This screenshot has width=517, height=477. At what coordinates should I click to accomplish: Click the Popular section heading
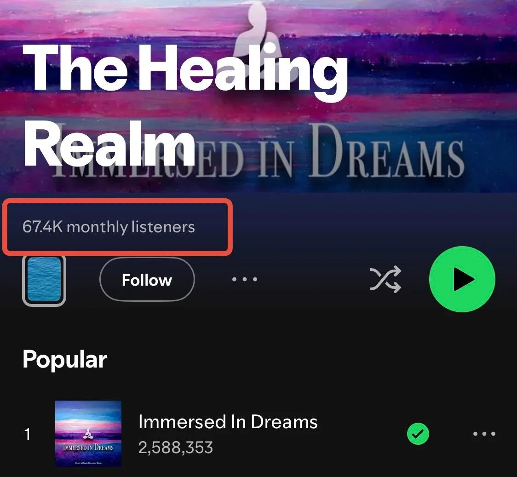tap(64, 360)
